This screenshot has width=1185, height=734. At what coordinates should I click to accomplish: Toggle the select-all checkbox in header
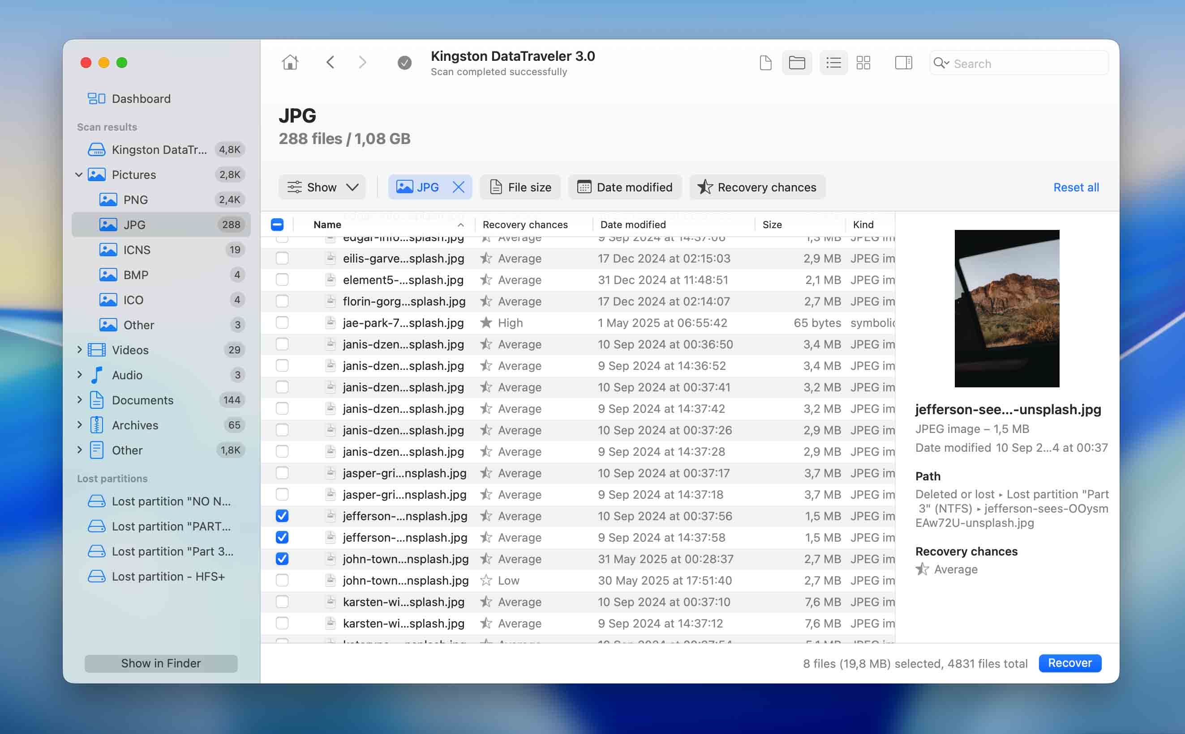pyautogui.click(x=277, y=224)
